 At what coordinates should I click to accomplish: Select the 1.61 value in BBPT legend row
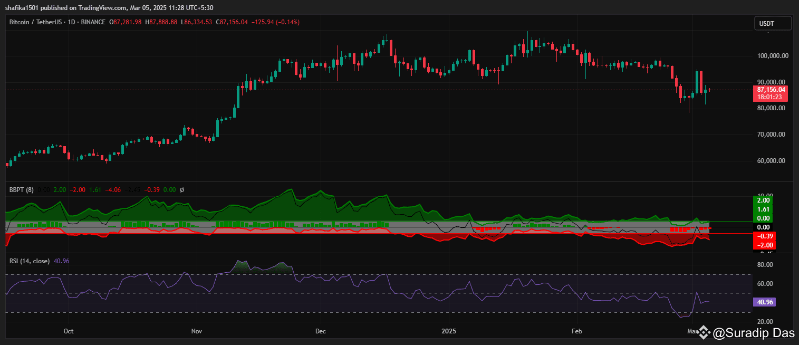coord(95,189)
